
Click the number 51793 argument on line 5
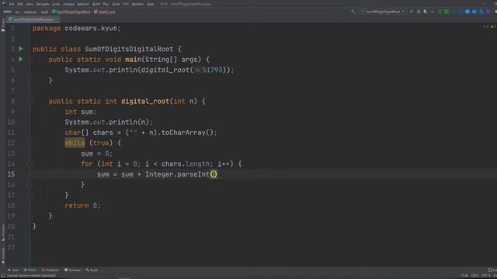coord(212,70)
